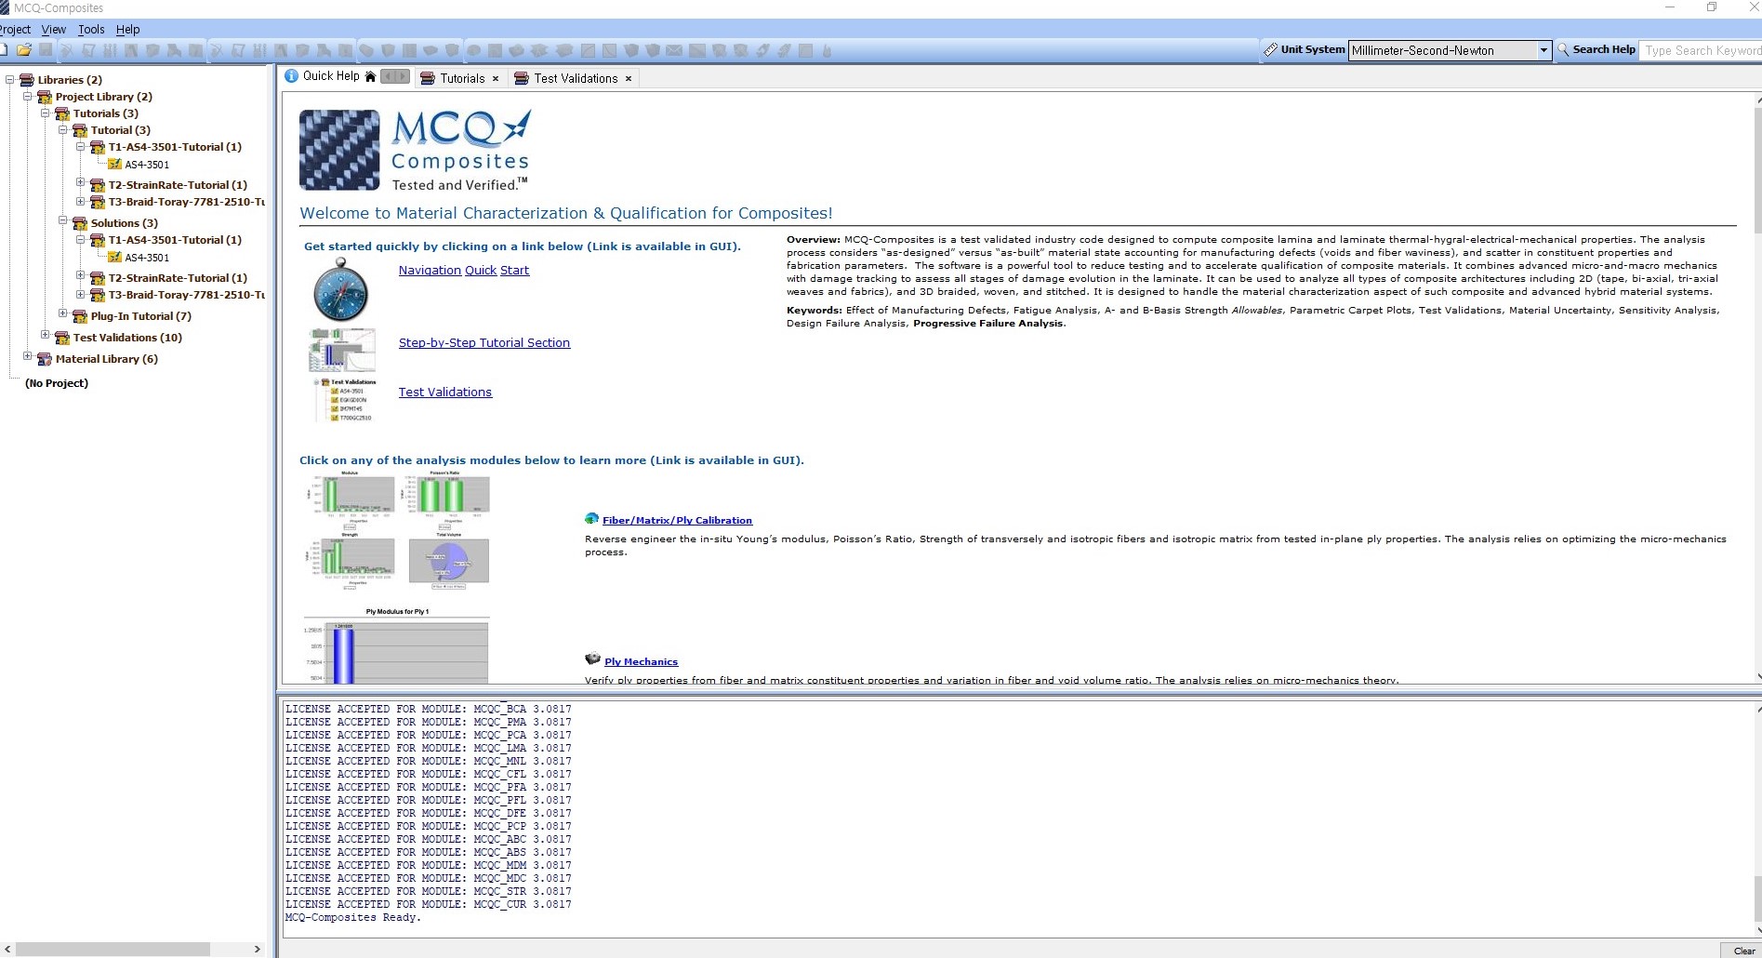Select the (No Project) tree entry

[57, 383]
